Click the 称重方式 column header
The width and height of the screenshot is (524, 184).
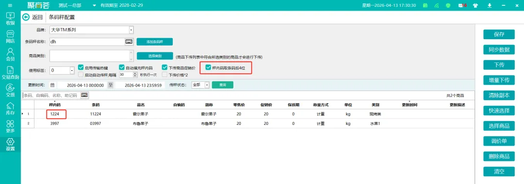pyautogui.click(x=321, y=105)
